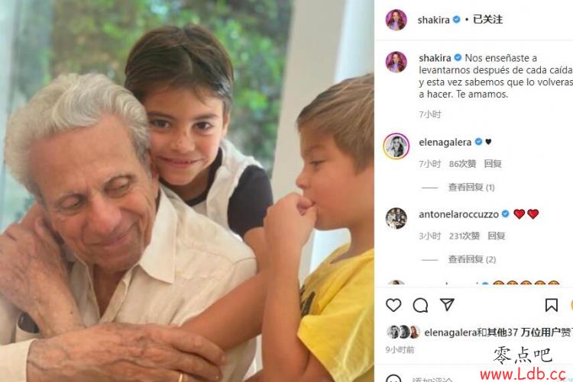Open comments with the speech bubble icon

coord(420,305)
